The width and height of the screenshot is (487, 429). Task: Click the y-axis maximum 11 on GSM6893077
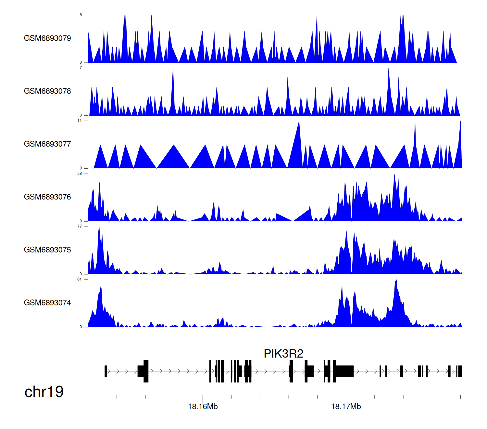pyautogui.click(x=80, y=121)
